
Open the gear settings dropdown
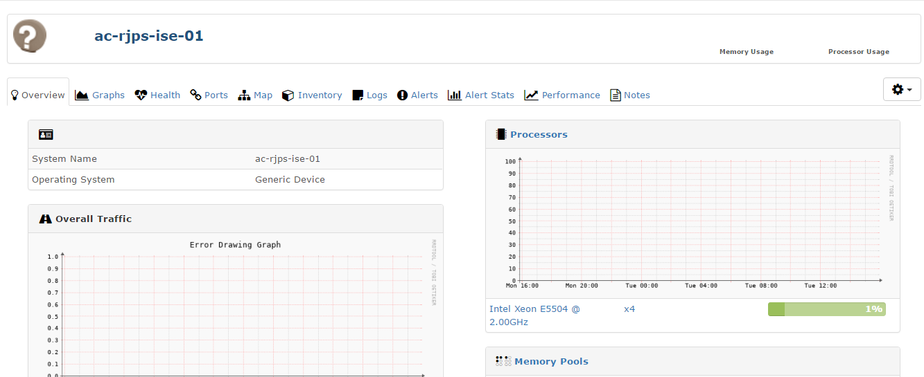(902, 89)
